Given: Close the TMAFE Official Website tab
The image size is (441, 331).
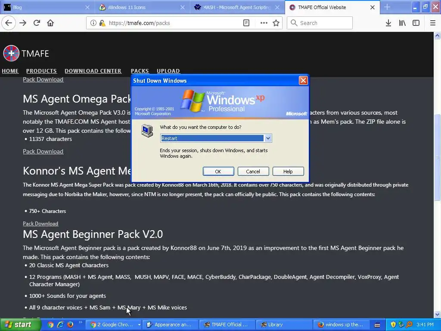Looking at the screenshot, I should pyautogui.click(x=373, y=7).
